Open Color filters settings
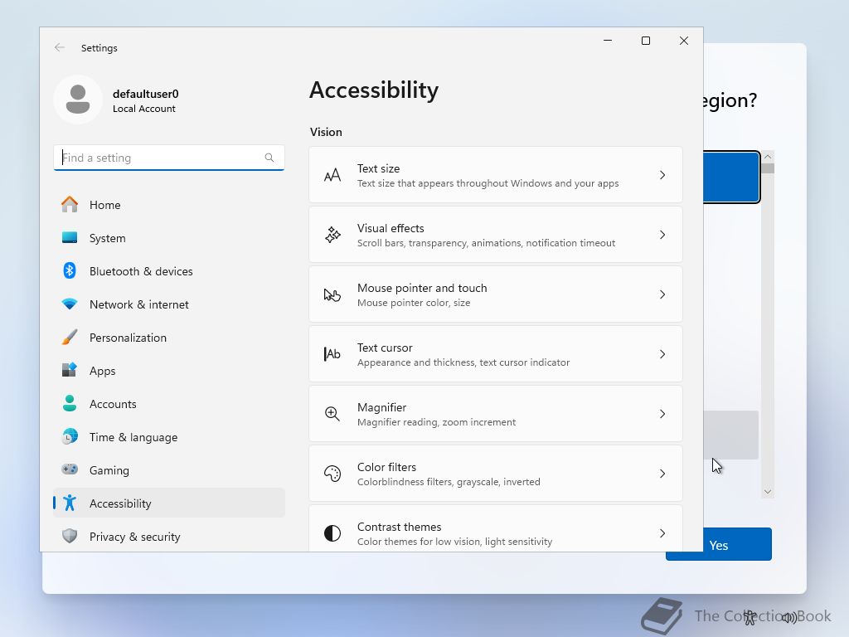Screen dimensions: 849x637 (496, 474)
